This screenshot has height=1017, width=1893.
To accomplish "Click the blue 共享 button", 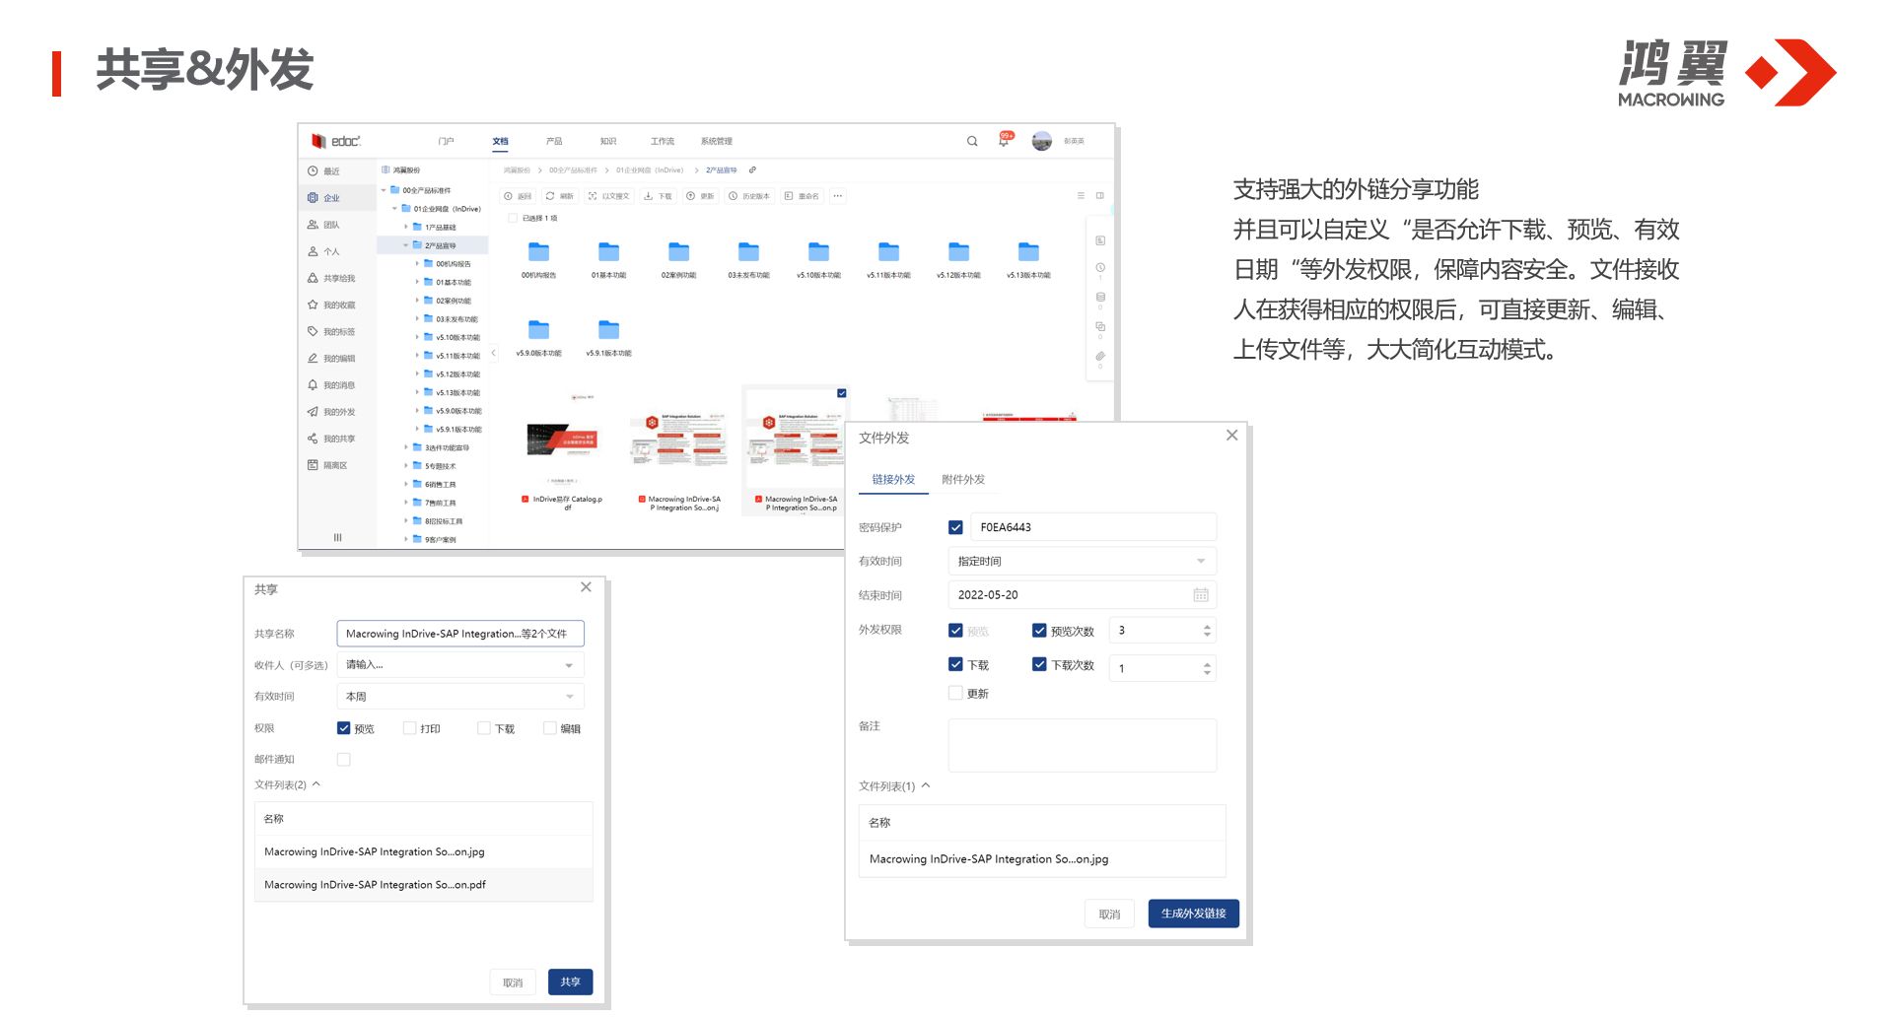I will pyautogui.click(x=570, y=982).
